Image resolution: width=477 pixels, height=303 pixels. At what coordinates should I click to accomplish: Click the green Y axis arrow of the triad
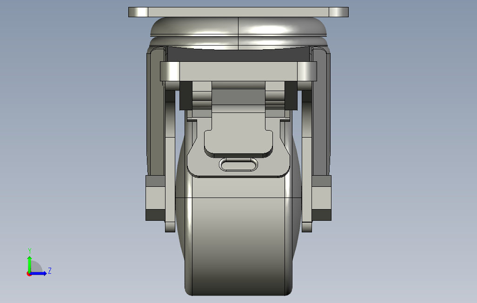pos(29,264)
